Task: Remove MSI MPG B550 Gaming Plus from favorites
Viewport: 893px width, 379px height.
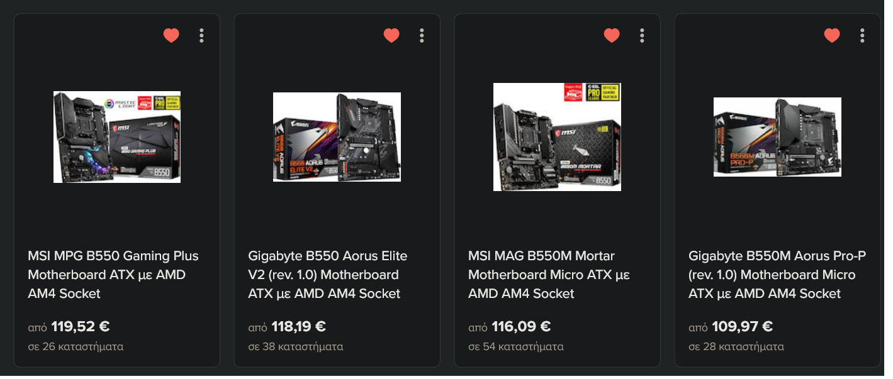Action: click(171, 36)
